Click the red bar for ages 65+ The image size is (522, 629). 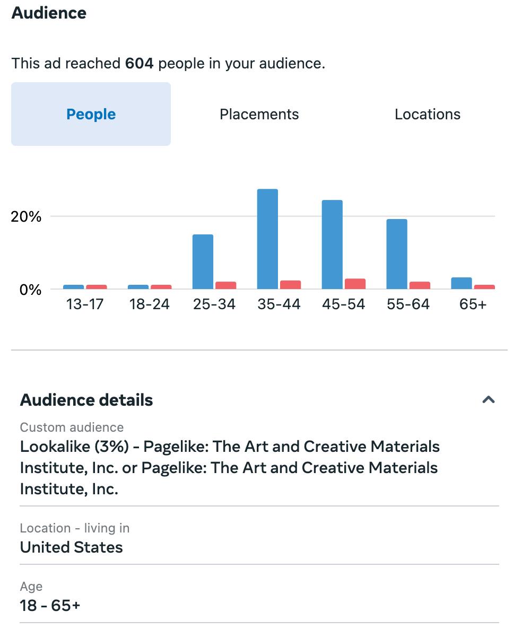click(484, 287)
